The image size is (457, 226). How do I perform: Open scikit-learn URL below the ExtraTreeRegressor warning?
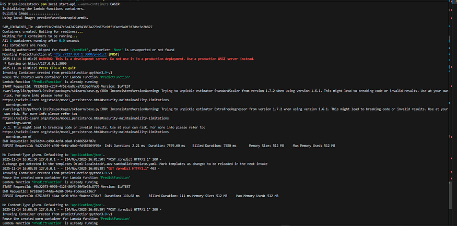point(86,118)
